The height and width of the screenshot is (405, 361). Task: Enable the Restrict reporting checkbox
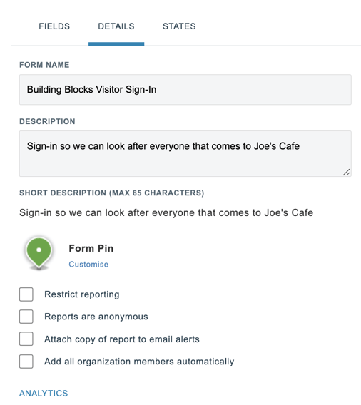point(26,294)
